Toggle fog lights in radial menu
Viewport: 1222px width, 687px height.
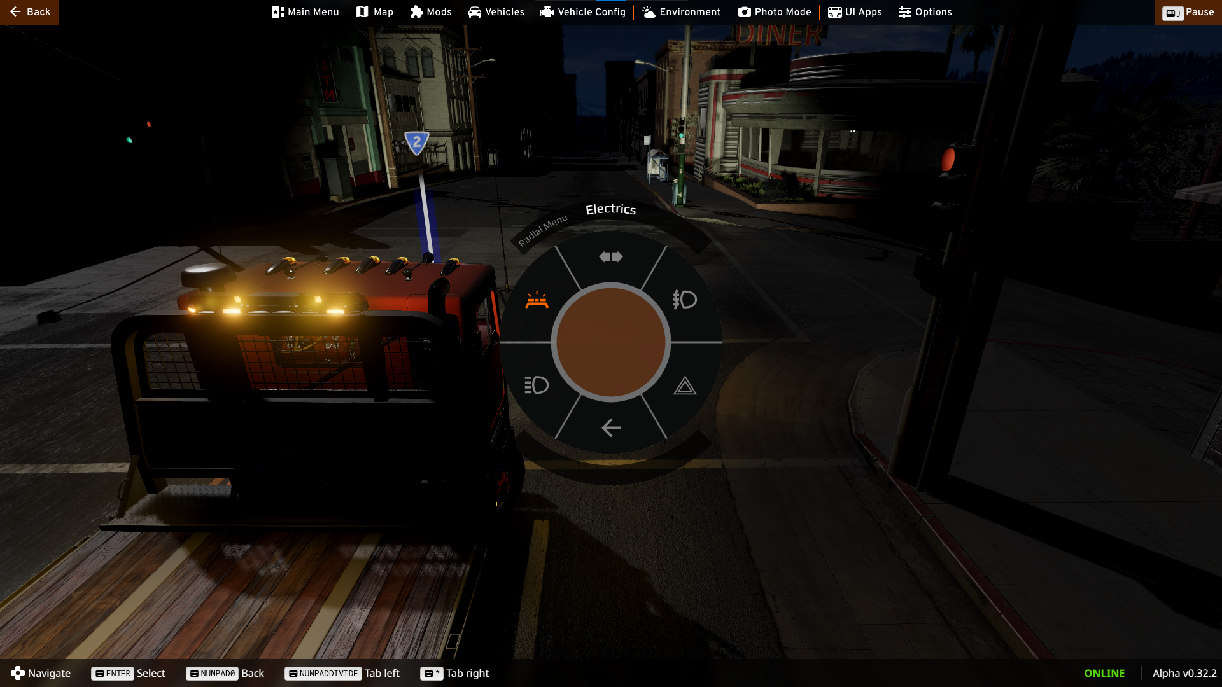(x=685, y=299)
